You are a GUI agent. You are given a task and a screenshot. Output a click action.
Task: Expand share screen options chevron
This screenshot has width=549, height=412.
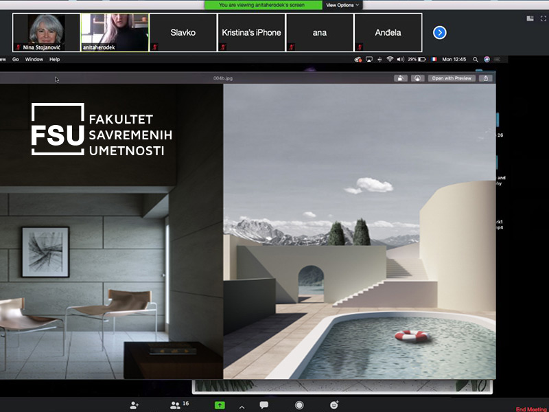(241, 407)
